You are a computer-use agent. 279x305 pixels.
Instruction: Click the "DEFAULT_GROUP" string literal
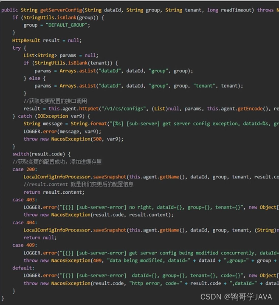coord(67,25)
